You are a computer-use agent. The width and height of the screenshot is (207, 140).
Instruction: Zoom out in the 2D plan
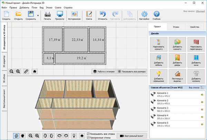tap(11, 72)
